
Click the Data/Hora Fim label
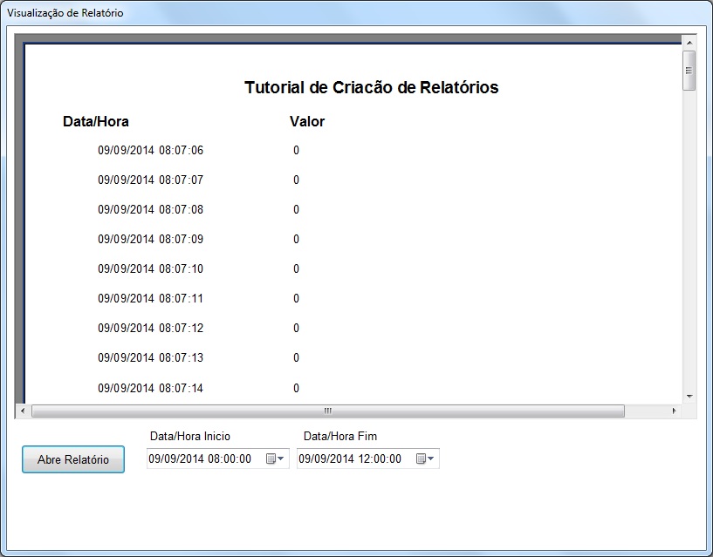(x=340, y=436)
